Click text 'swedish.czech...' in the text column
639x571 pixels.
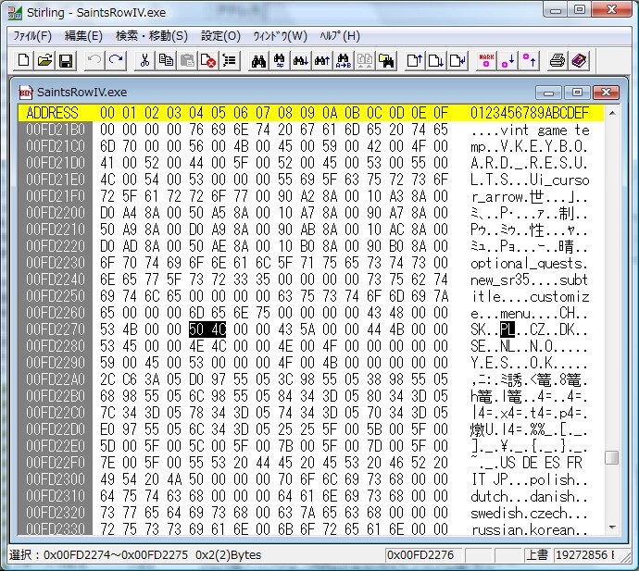tap(530, 513)
